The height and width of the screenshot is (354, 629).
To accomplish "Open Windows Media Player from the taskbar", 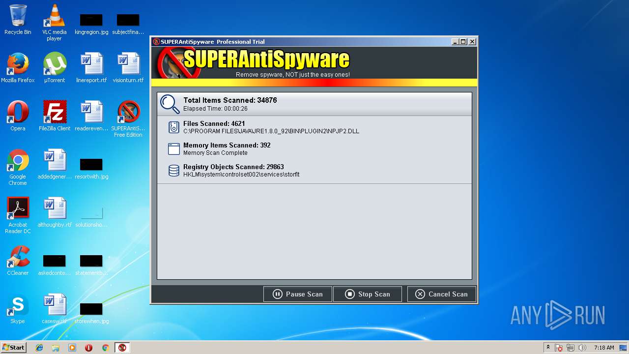I will coord(72,348).
